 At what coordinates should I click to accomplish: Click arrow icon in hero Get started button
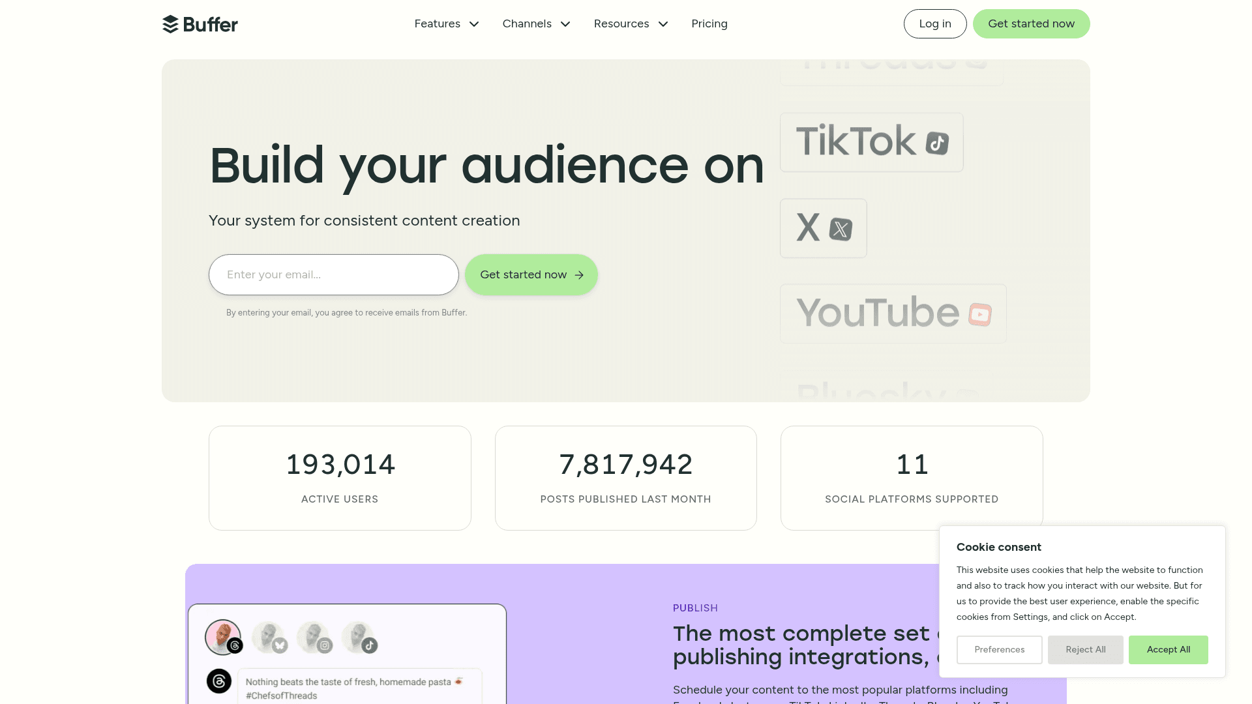[579, 275]
